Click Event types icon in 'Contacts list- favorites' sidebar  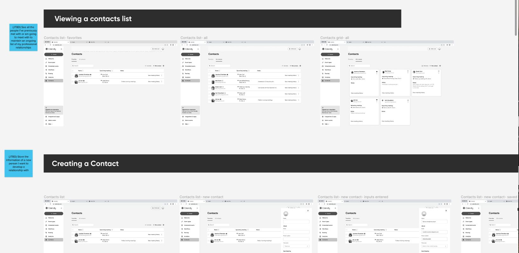pyautogui.click(x=46, y=62)
